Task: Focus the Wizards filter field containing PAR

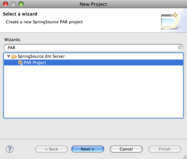Action: tap(91, 48)
